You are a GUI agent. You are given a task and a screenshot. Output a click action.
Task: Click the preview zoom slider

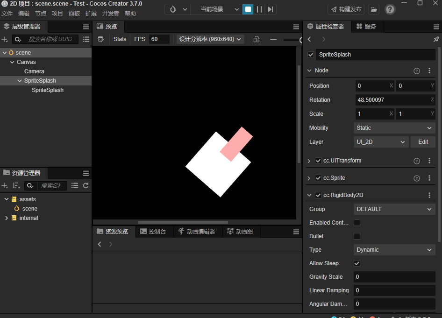tap(292, 40)
